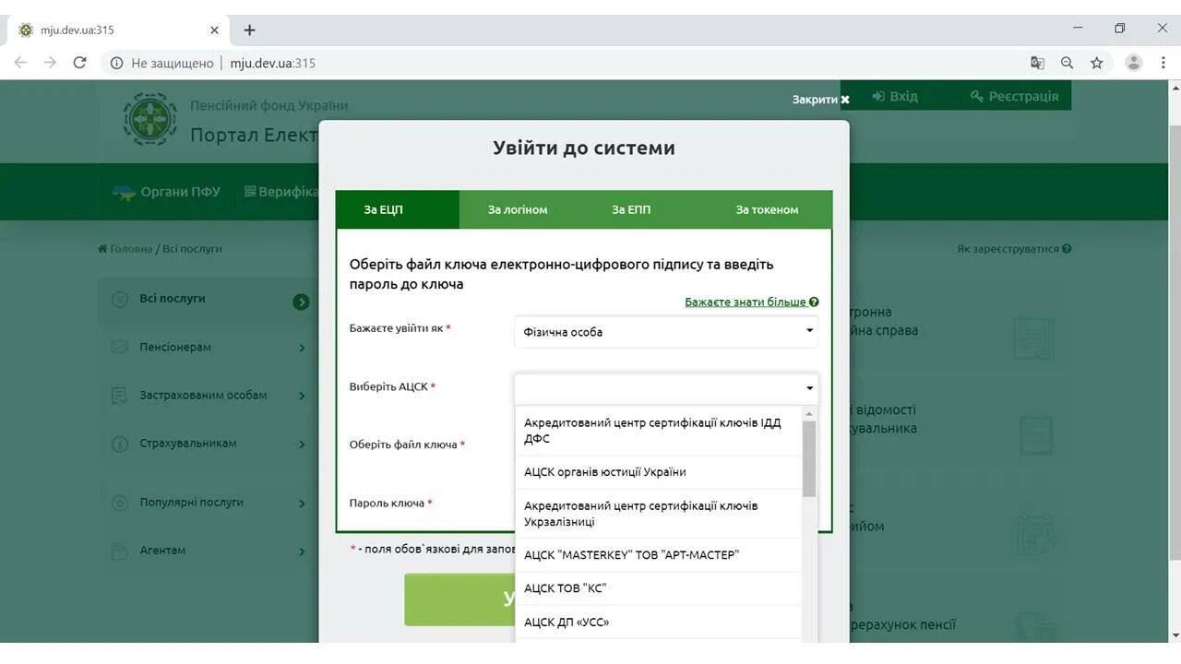Click the Реєстрація button in header
The image size is (1181, 664).
click(1015, 96)
